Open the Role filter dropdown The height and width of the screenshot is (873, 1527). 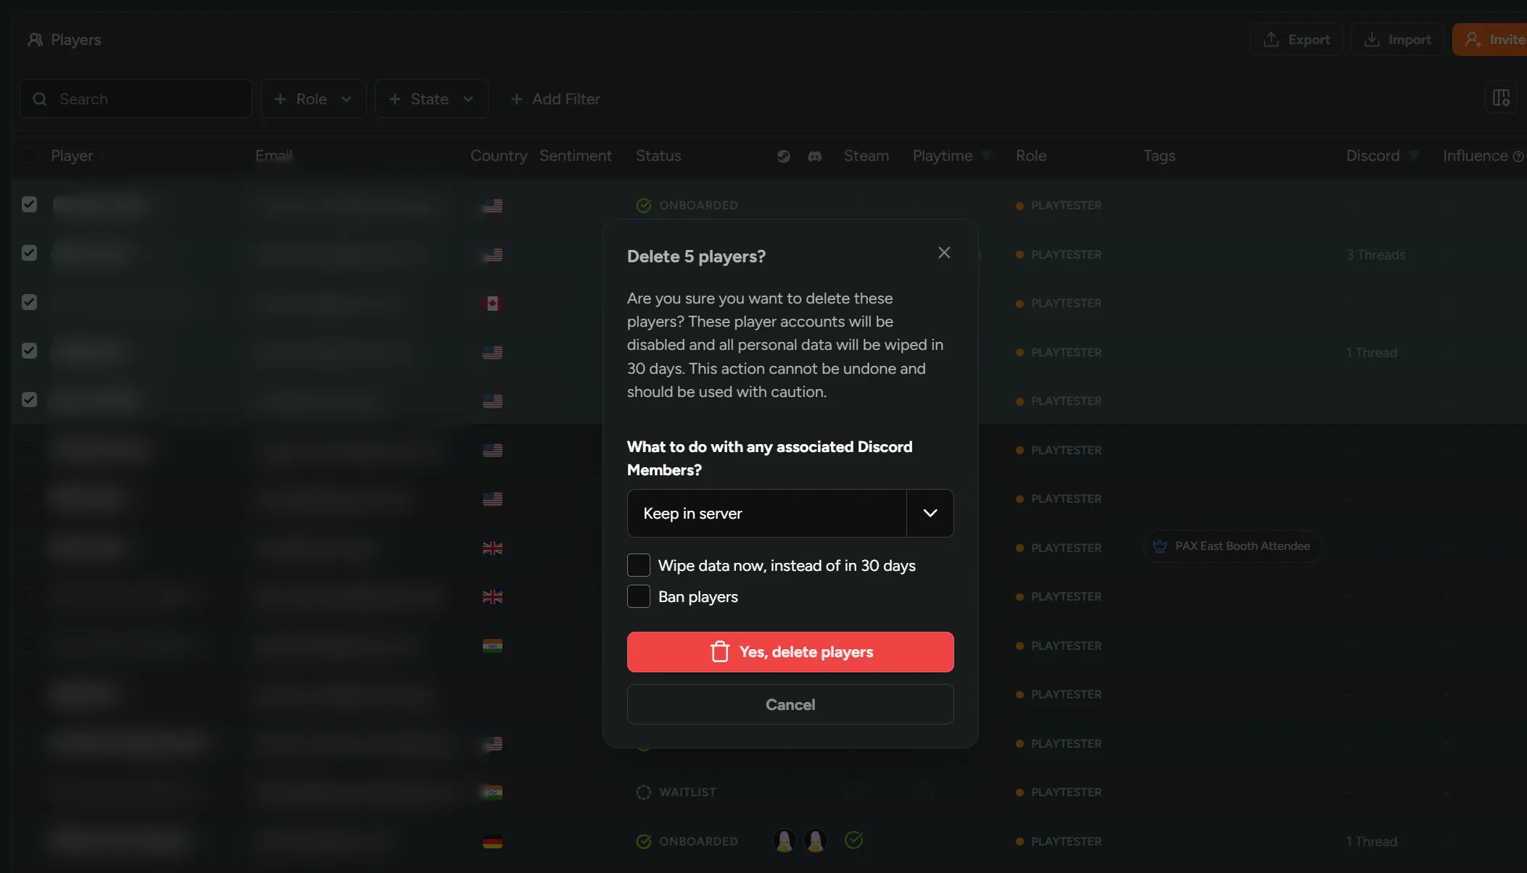tap(313, 99)
